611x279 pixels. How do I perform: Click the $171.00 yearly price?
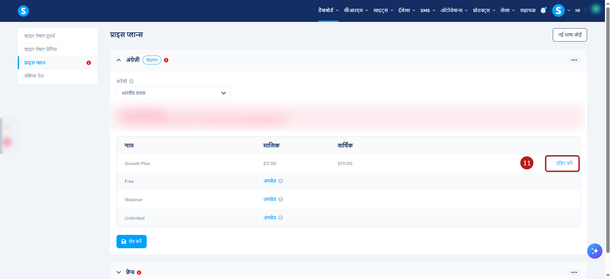[345, 163]
